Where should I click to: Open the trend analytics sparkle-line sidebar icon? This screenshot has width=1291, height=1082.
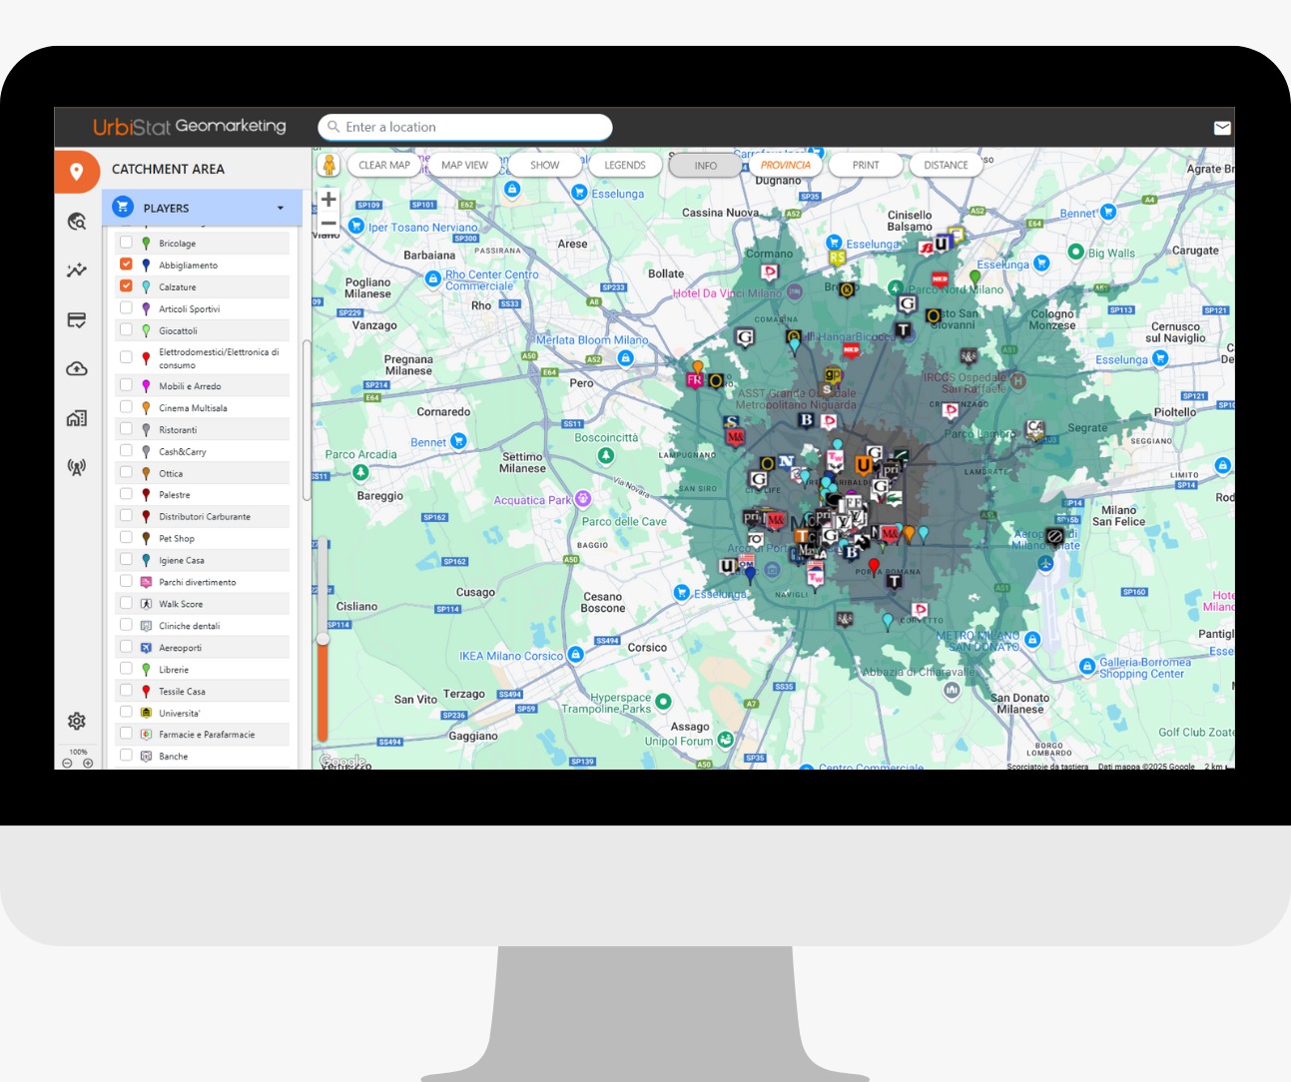pyautogui.click(x=77, y=270)
